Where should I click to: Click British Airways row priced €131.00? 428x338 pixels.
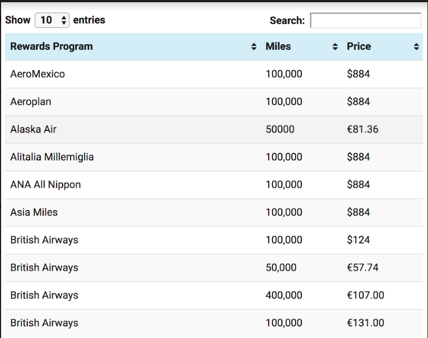[x=214, y=323]
